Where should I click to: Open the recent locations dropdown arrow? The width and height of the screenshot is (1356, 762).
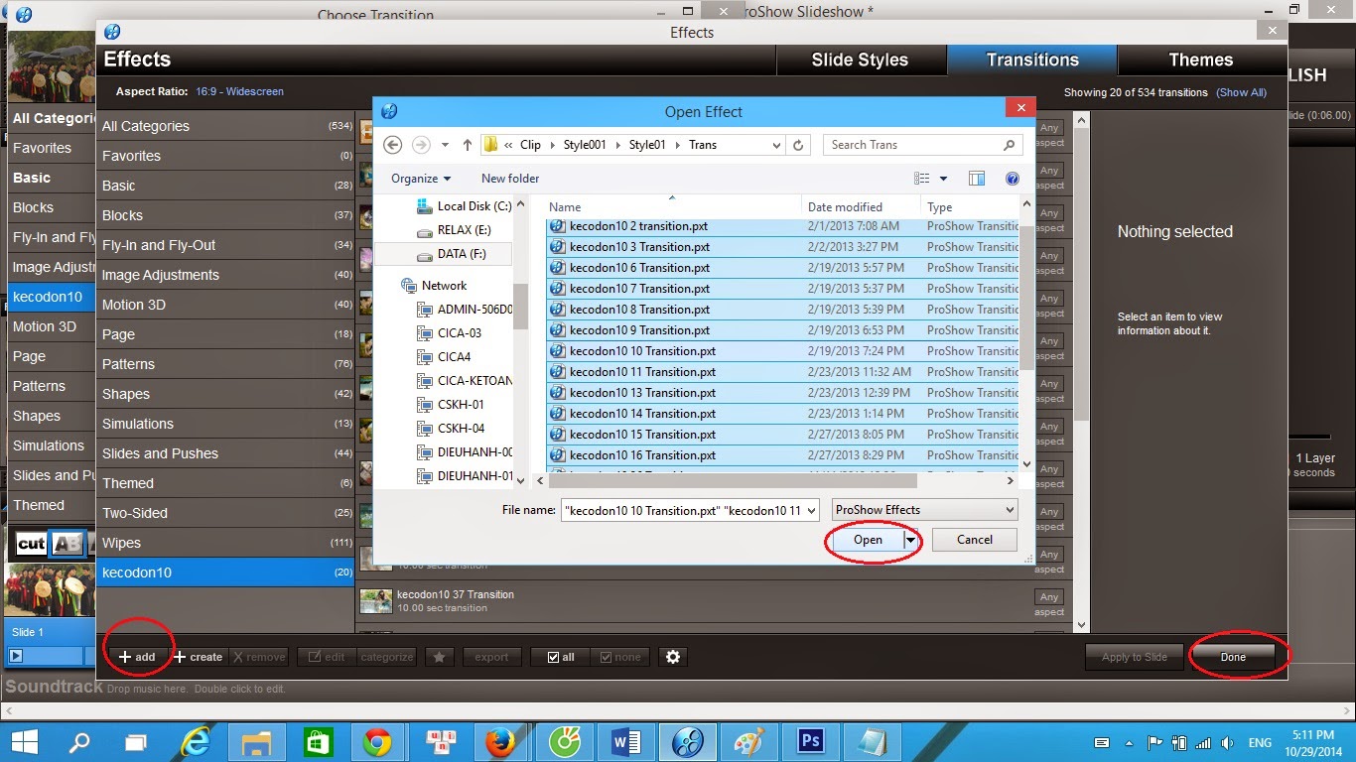445,145
